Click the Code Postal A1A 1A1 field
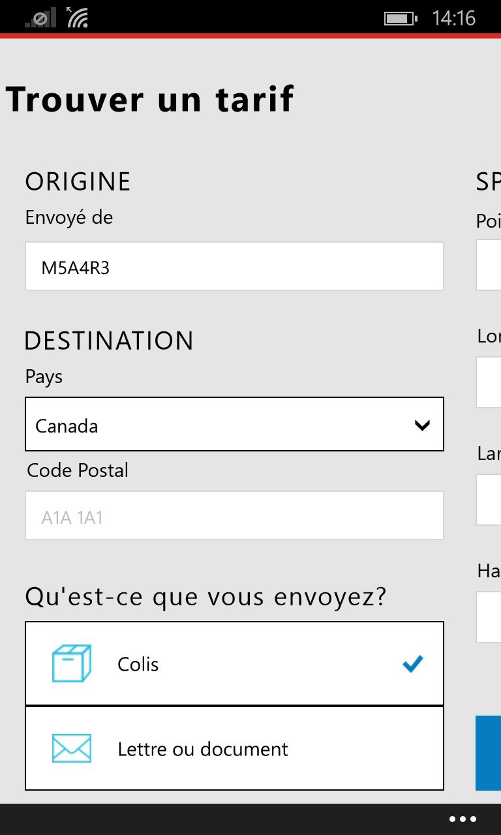The height and width of the screenshot is (835, 501). 234,515
